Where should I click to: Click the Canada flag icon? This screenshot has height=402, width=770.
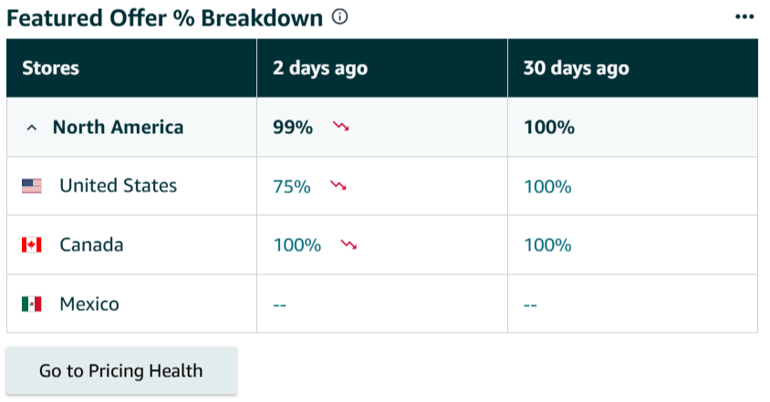pyautogui.click(x=32, y=245)
